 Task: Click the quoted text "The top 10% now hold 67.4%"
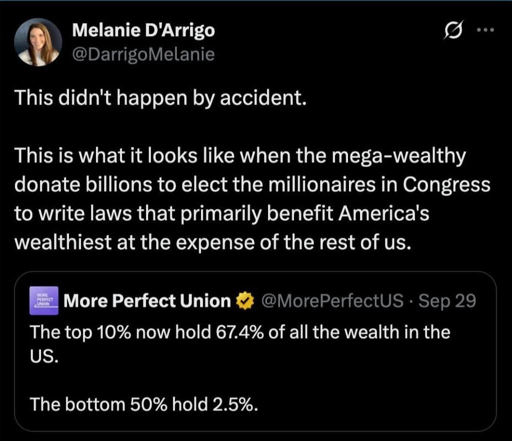pyautogui.click(x=240, y=332)
